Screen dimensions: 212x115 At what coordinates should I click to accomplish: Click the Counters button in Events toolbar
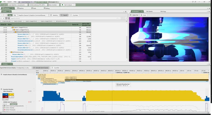74,15
